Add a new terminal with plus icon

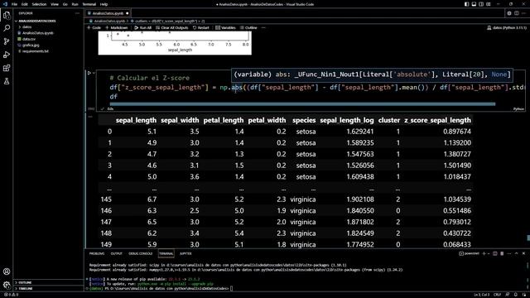pyautogui.click(x=484, y=253)
